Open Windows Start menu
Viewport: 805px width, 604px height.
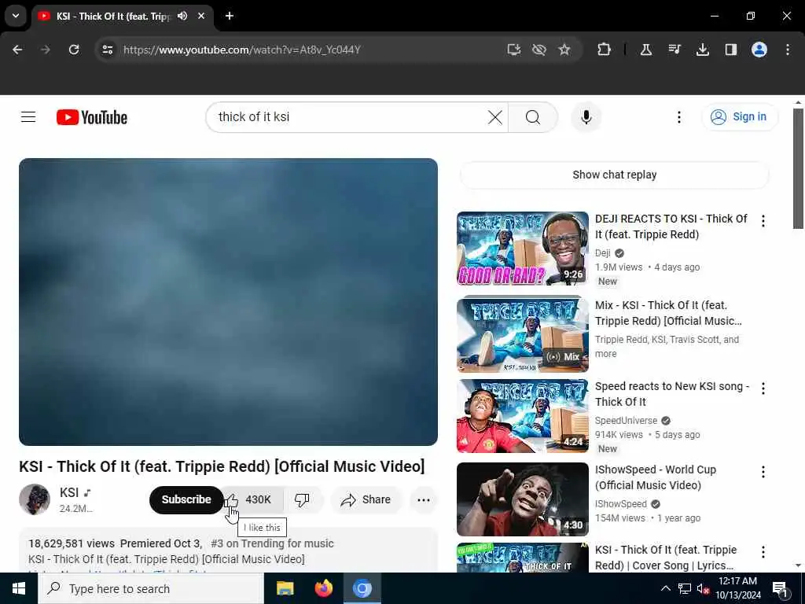click(x=19, y=588)
